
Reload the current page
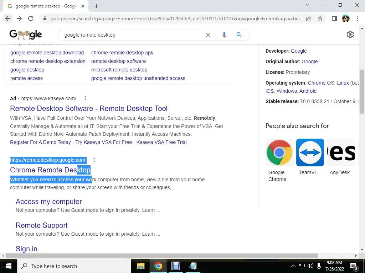coord(31,18)
